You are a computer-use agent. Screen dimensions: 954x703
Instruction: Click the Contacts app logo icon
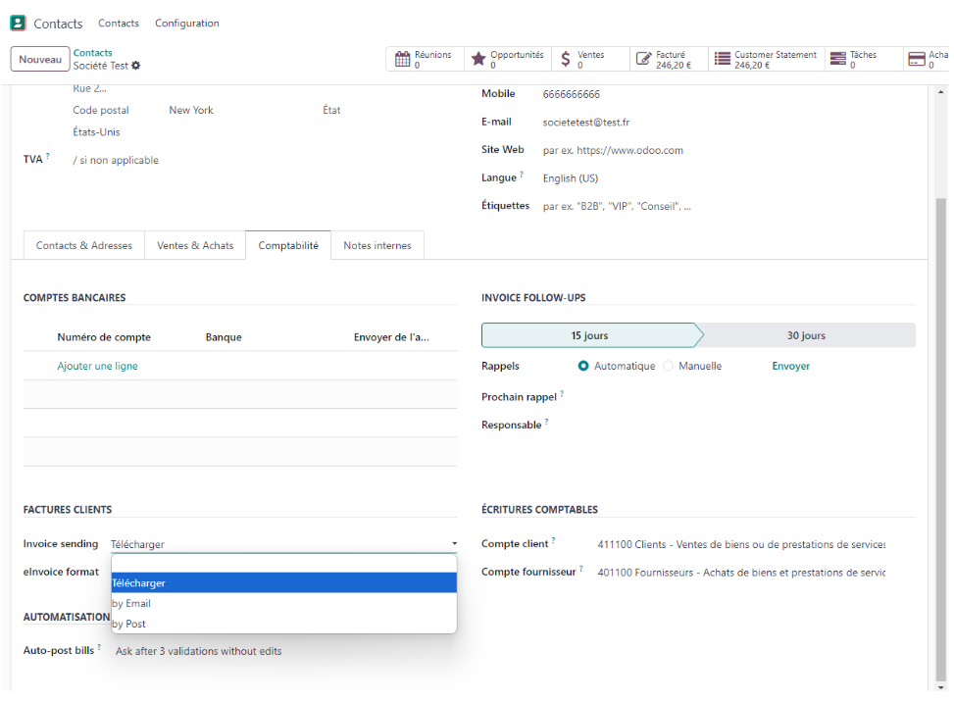pyautogui.click(x=19, y=24)
